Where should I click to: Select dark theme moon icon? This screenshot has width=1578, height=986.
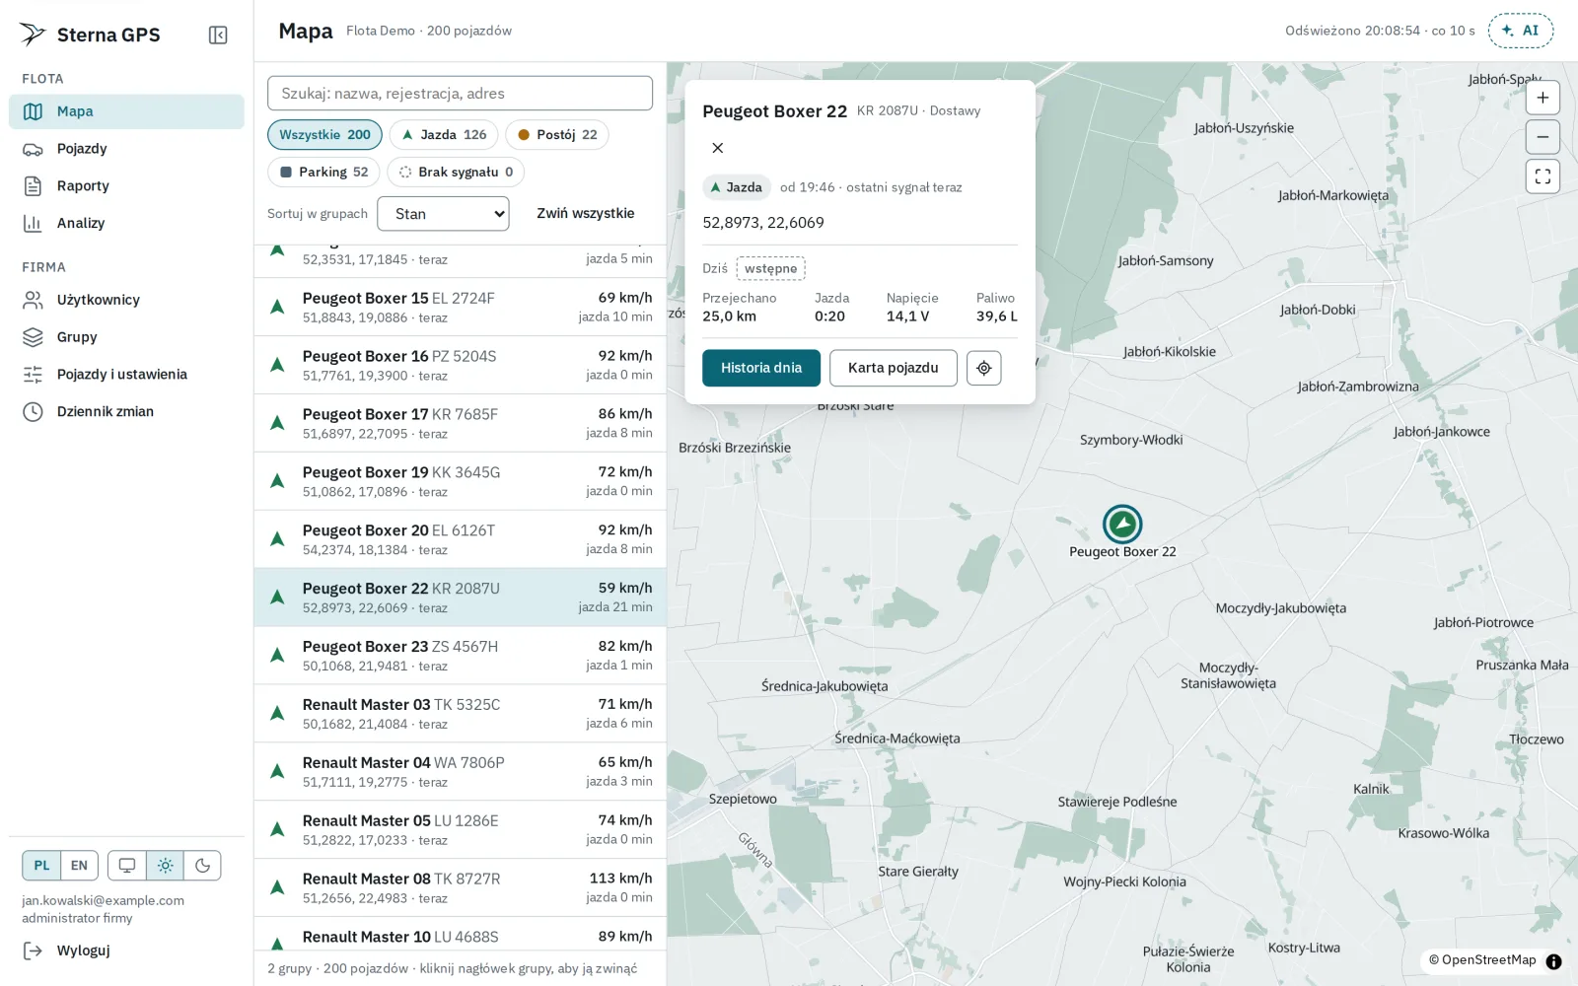pyautogui.click(x=202, y=866)
